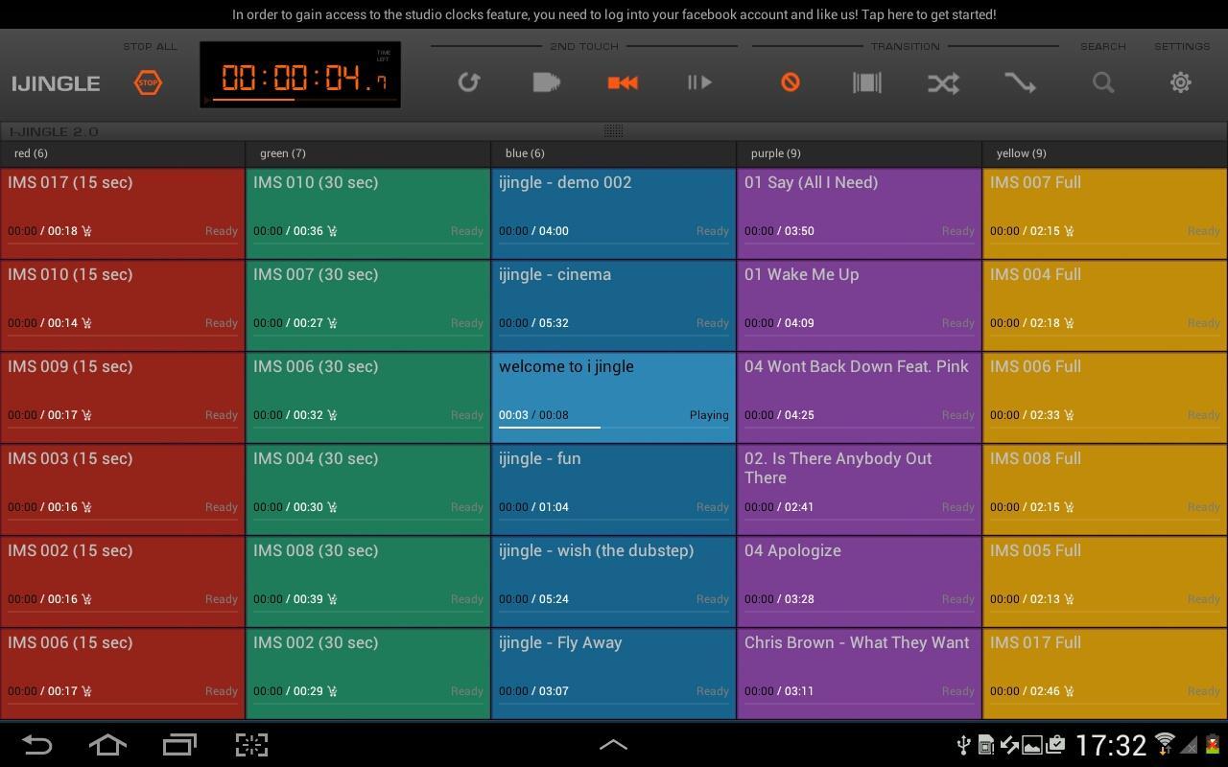Play ijingle - demo 002
Viewport: 1228px width, 767px height.
point(614,213)
